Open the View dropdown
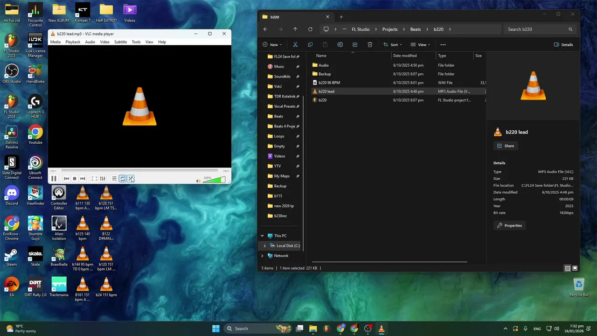The height and width of the screenshot is (336, 597). pyautogui.click(x=420, y=45)
